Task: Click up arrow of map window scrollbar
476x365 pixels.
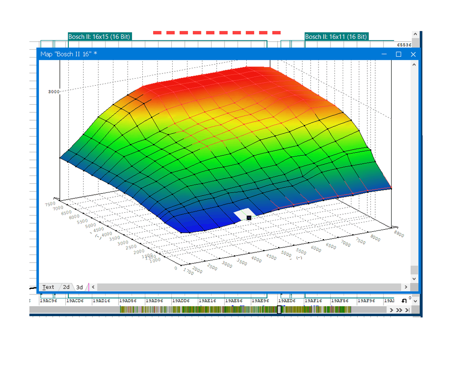Action: tap(415, 64)
